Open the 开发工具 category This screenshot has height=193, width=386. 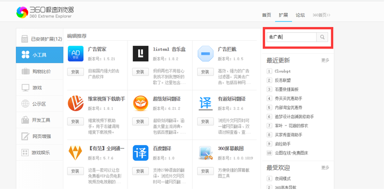[39, 120]
